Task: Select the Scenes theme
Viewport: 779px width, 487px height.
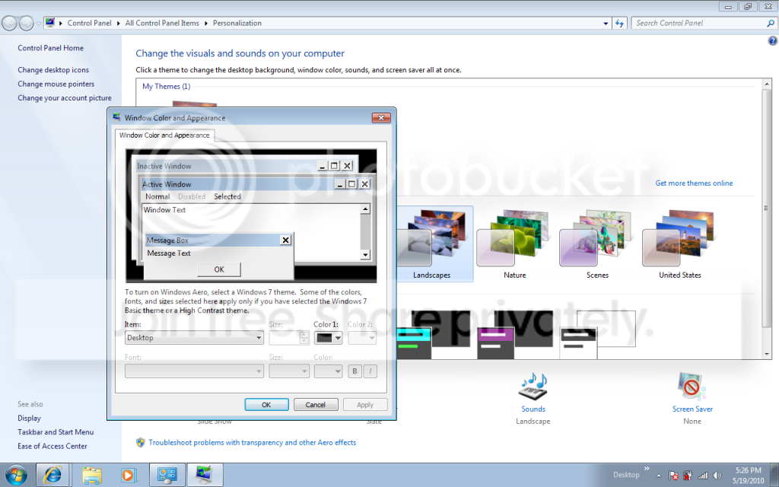Action: point(597,244)
